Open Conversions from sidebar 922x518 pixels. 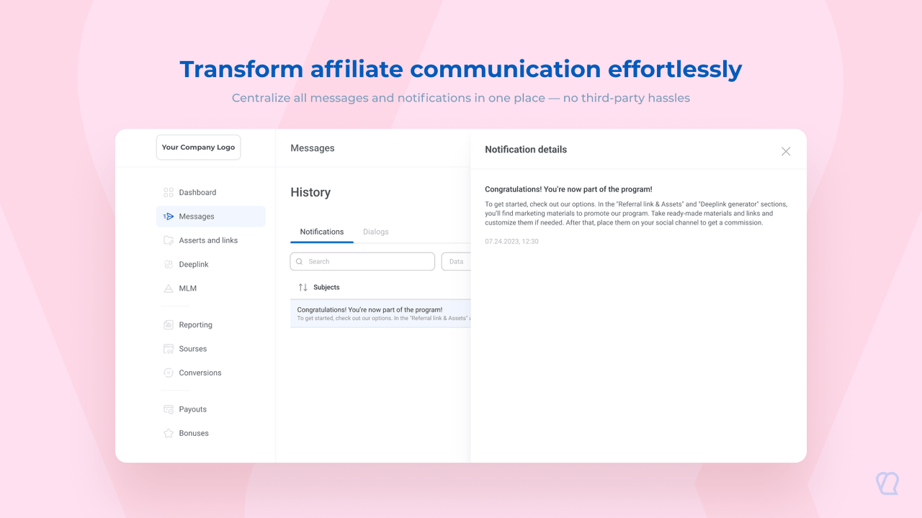[211, 373]
